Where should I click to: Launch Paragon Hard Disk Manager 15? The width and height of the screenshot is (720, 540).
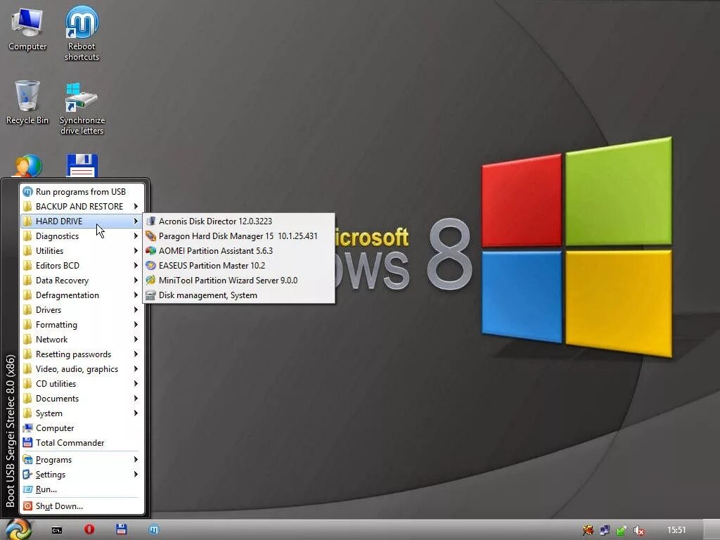point(239,236)
